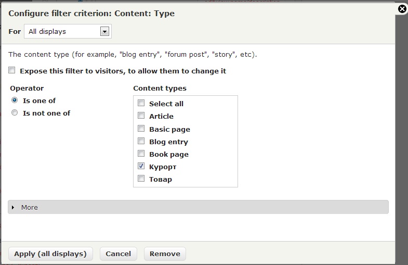Check the Select all box

point(141,103)
